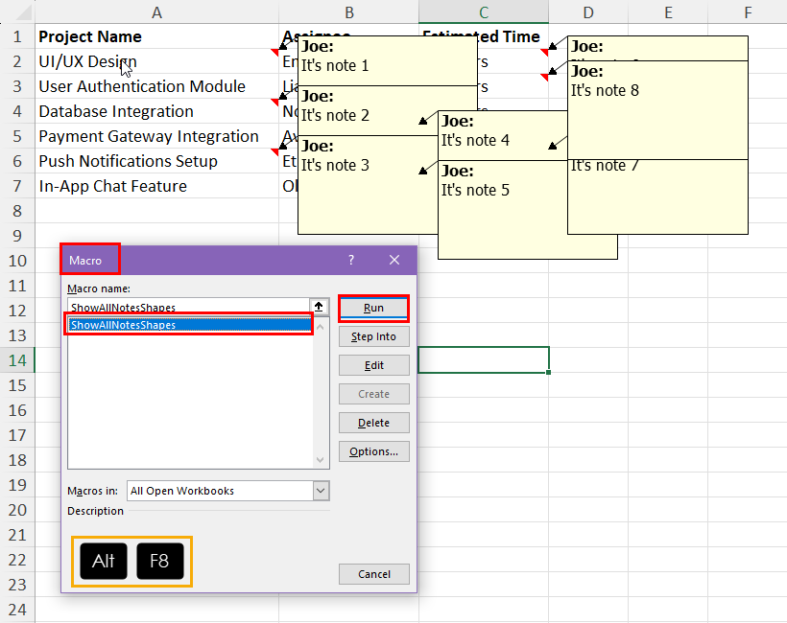Click the Macro name input field

click(188, 307)
